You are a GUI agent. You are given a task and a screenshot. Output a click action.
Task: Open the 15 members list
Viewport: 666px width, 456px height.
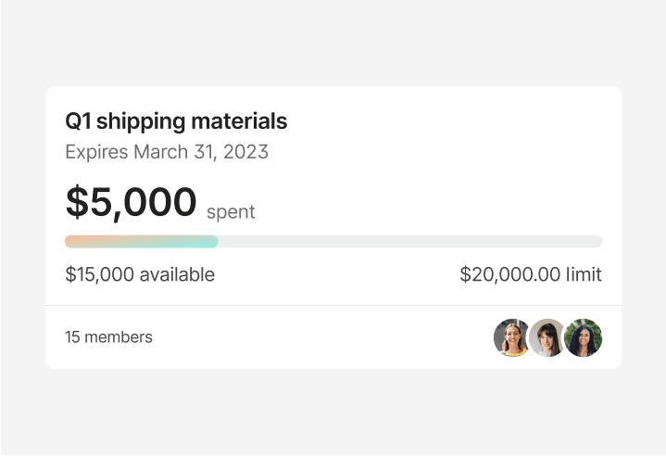(x=108, y=337)
